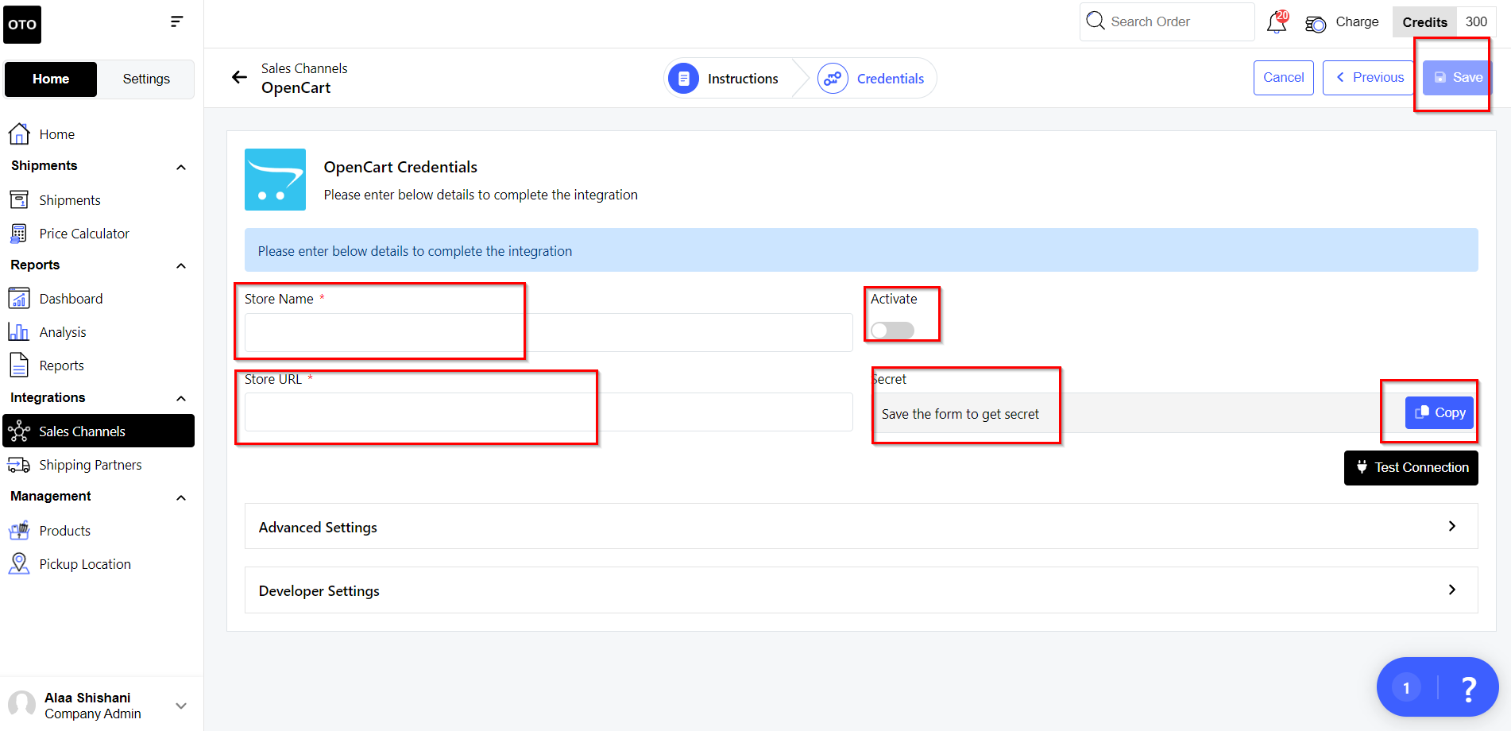Collapse the sidebar menu icon
The width and height of the screenshot is (1511, 731).
pyautogui.click(x=176, y=21)
